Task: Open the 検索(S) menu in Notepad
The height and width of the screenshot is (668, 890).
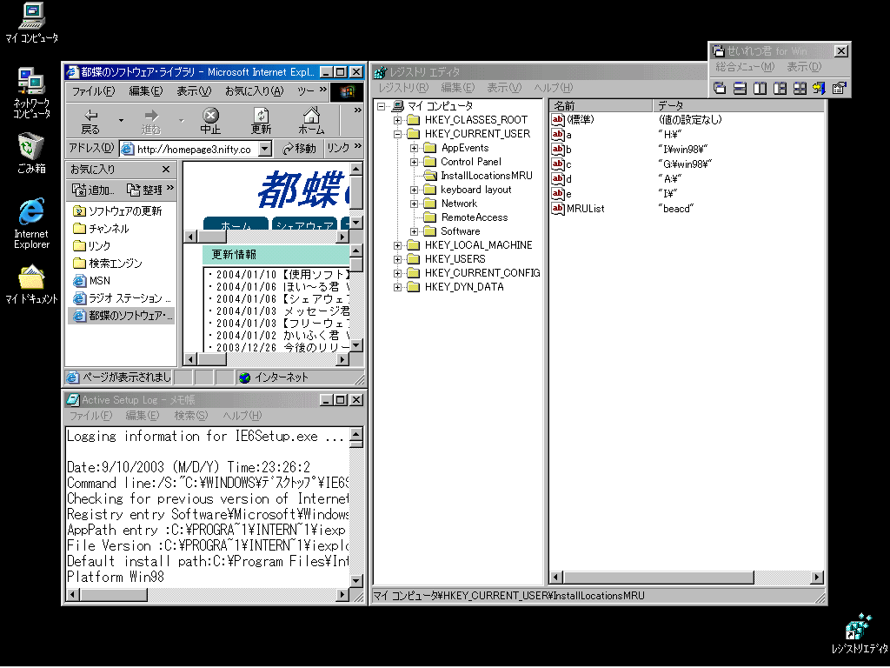Action: click(x=190, y=416)
